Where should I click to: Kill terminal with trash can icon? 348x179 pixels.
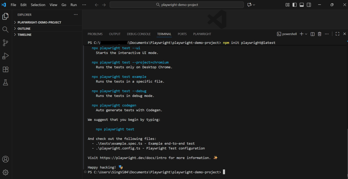point(320,34)
